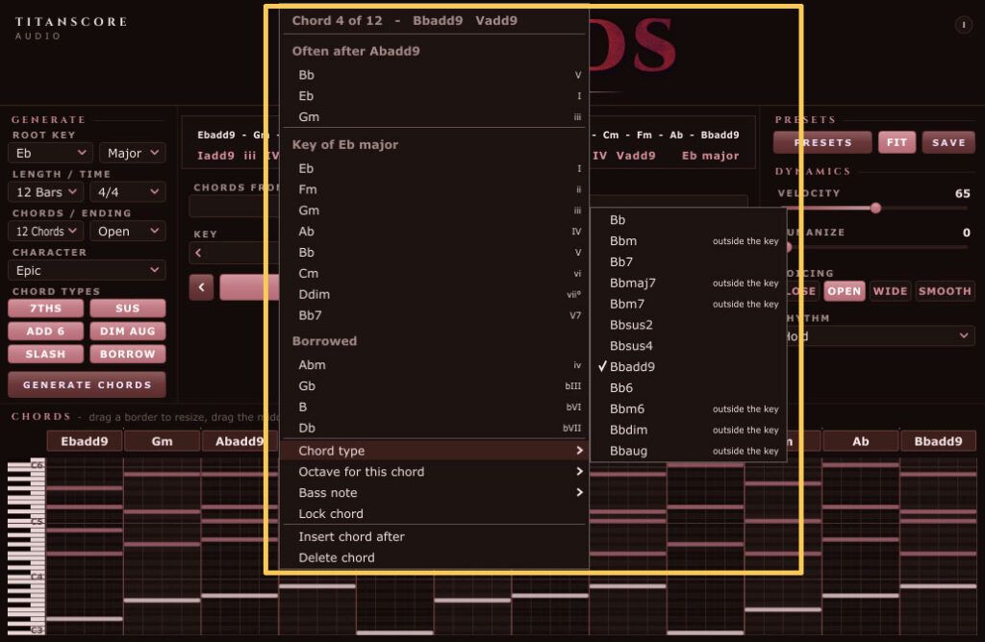Toggle the SUS chord type
985x642 pixels.
click(x=128, y=309)
